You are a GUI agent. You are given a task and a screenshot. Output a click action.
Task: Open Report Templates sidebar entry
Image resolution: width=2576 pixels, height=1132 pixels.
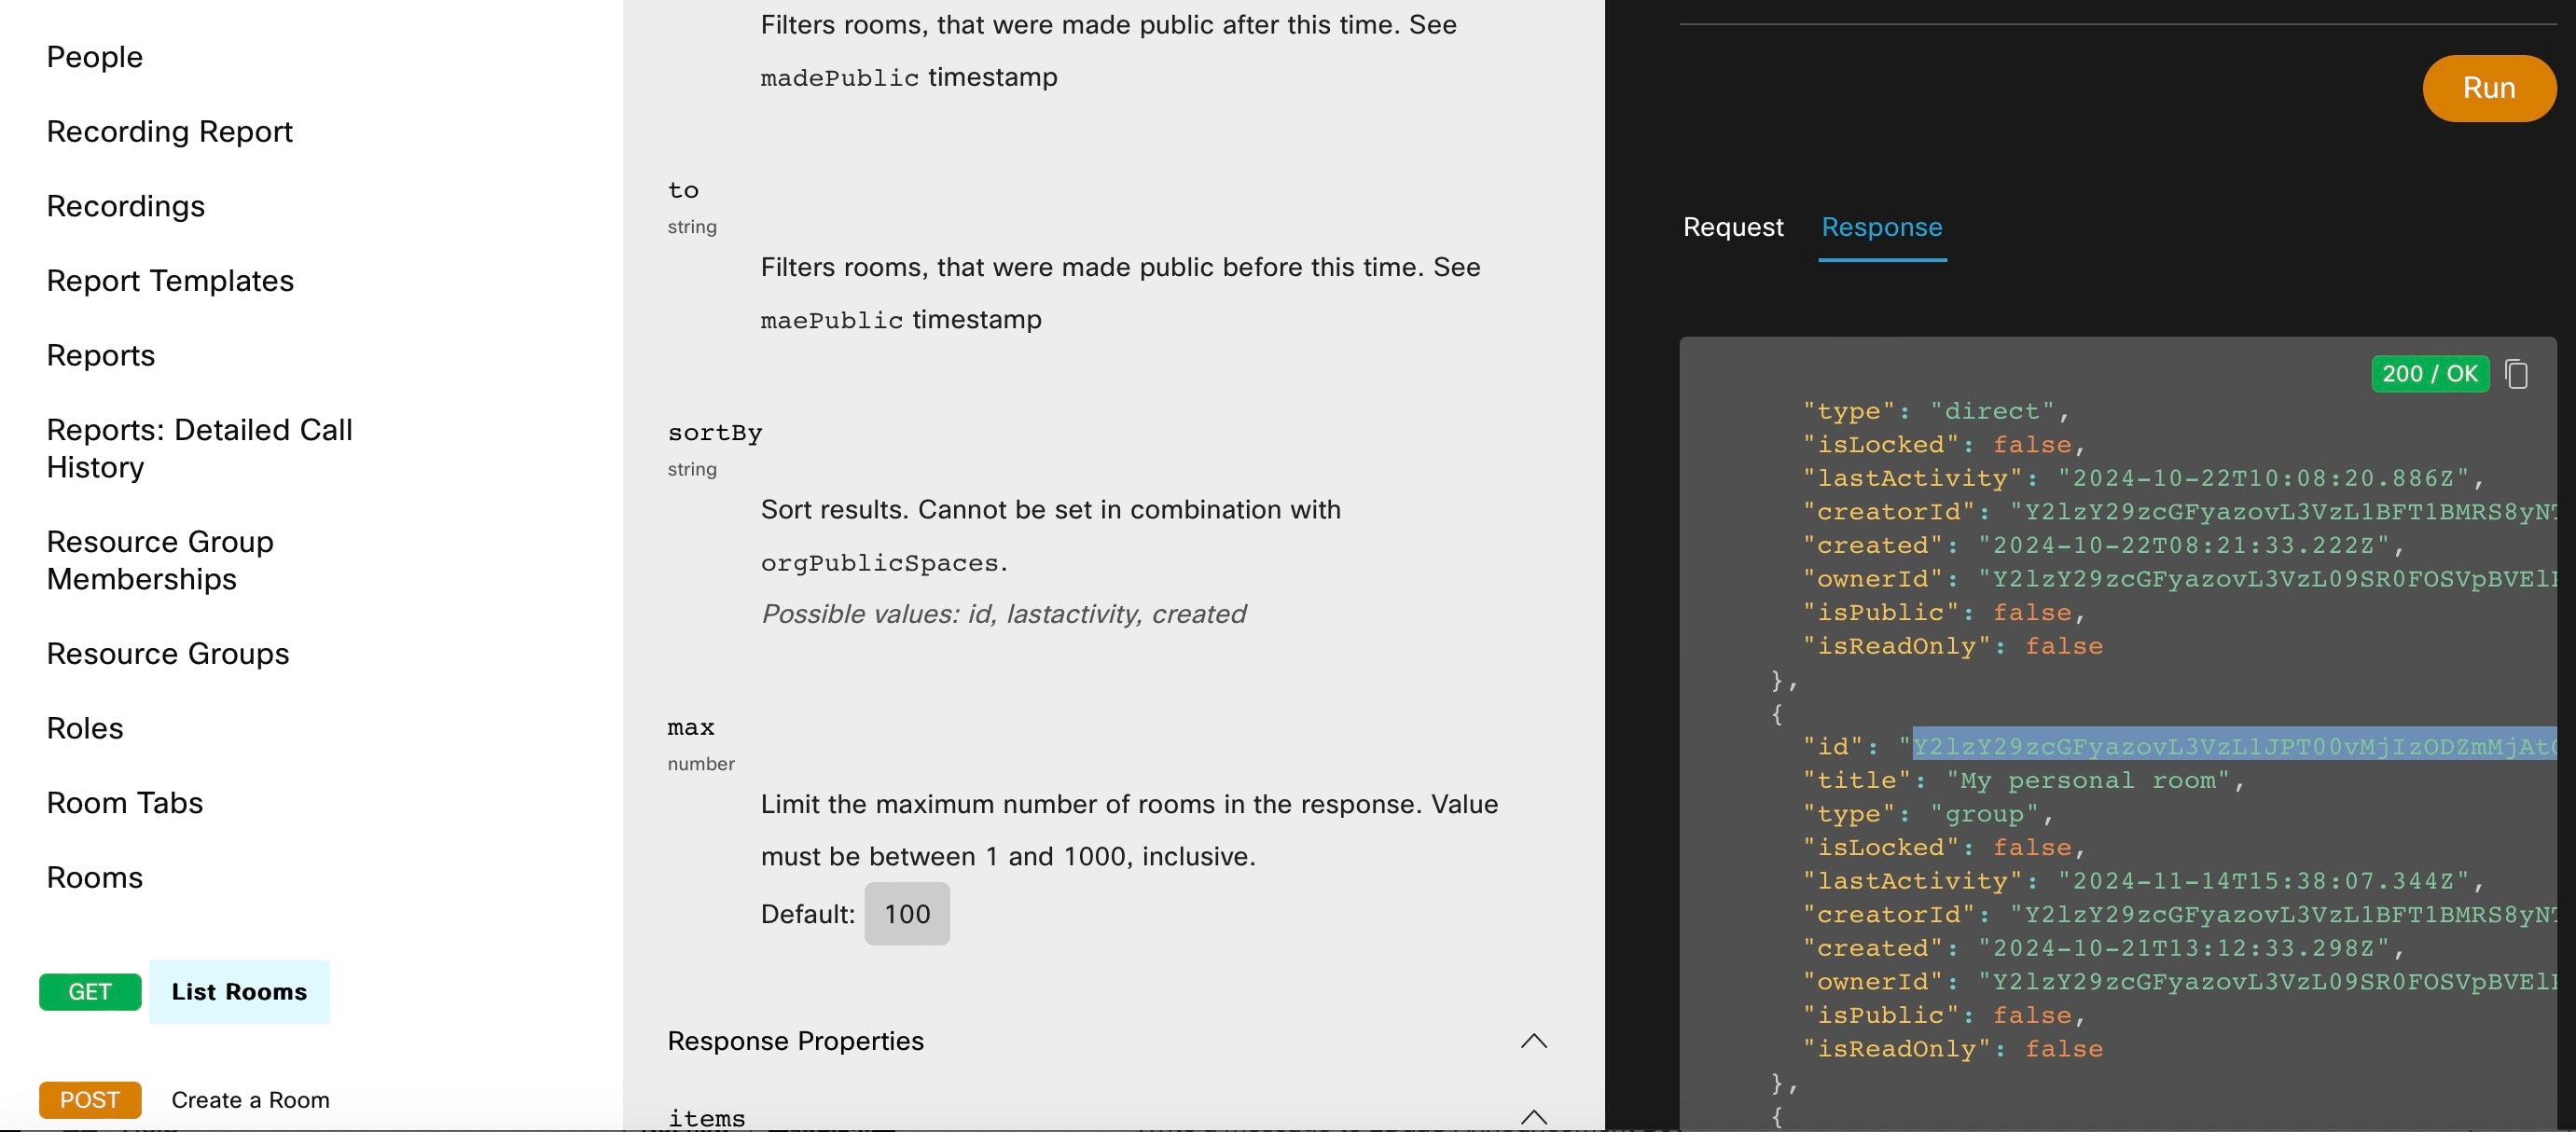click(170, 280)
